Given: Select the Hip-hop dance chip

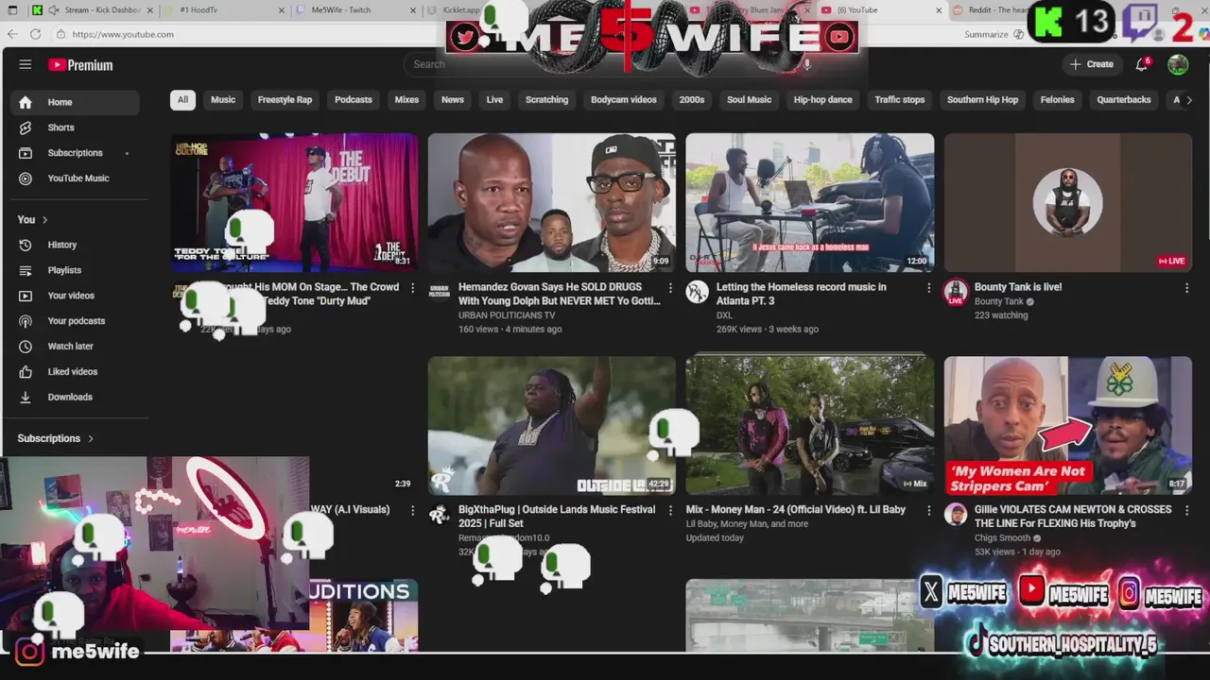Looking at the screenshot, I should coord(822,100).
